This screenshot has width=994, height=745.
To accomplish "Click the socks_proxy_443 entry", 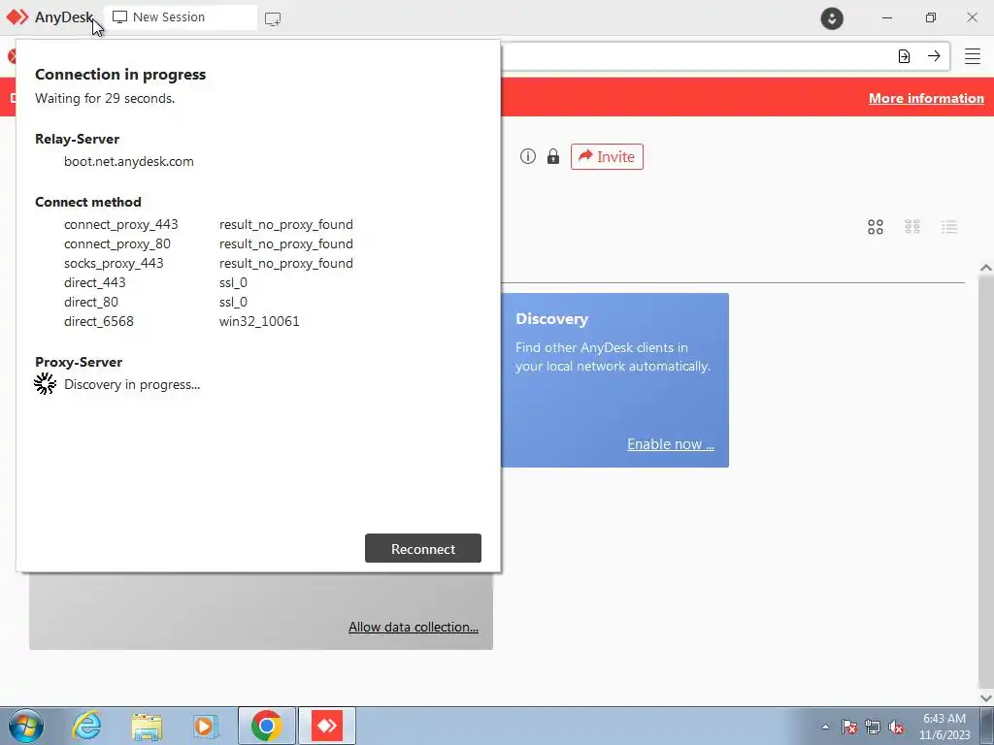I will (x=114, y=263).
